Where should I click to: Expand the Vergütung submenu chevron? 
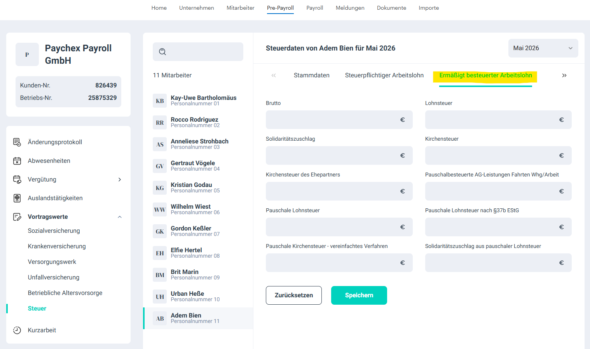[120, 180]
